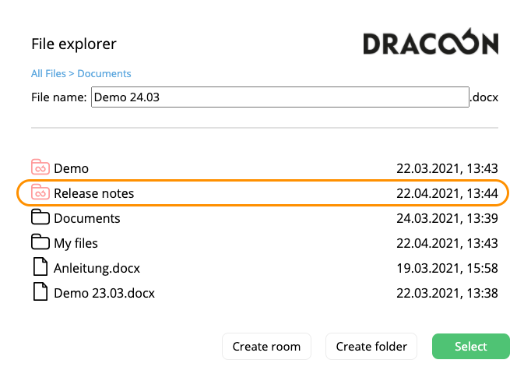Select the Release notes entry name
Image resolution: width=531 pixels, height=381 pixels.
point(93,193)
